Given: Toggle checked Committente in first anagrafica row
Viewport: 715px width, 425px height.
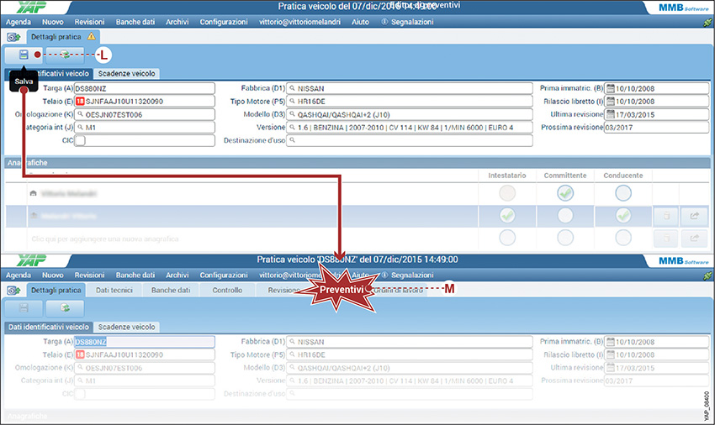Looking at the screenshot, I should click(565, 193).
